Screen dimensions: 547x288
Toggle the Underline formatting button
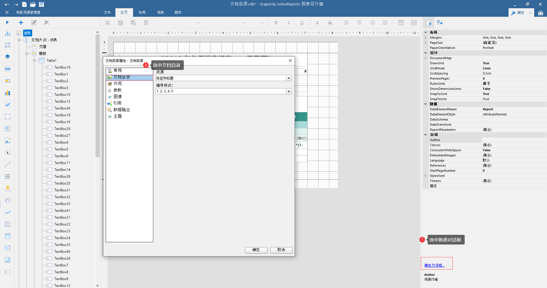302,23
